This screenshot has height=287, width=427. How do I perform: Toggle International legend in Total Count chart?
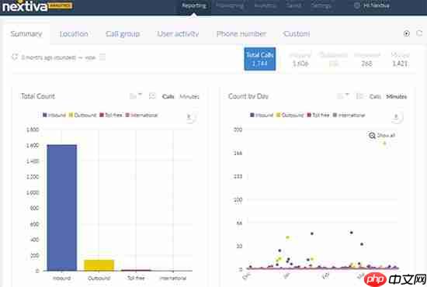[x=141, y=115]
